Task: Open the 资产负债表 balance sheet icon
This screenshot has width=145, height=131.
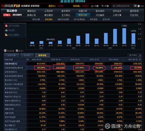Action: [x=6, y=26]
